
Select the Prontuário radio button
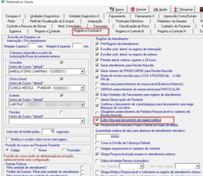click(x=64, y=150)
